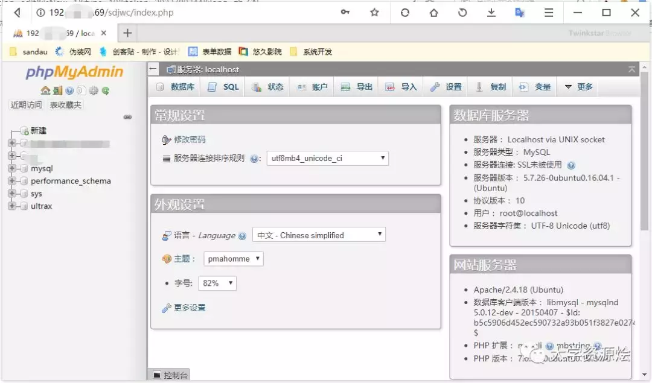Click browser back arrow
Viewport: 652px width, 383px height.
point(17,13)
